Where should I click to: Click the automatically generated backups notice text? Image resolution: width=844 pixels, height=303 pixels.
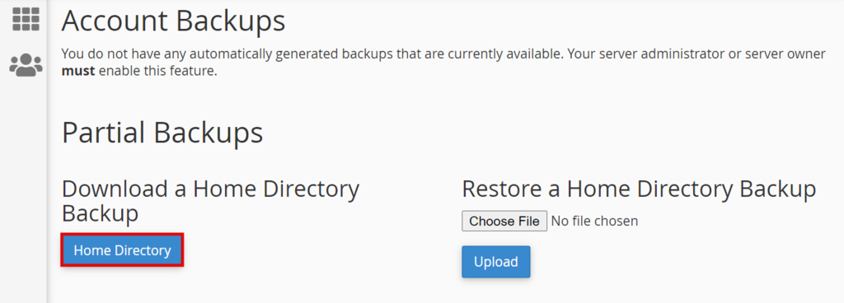(x=443, y=62)
